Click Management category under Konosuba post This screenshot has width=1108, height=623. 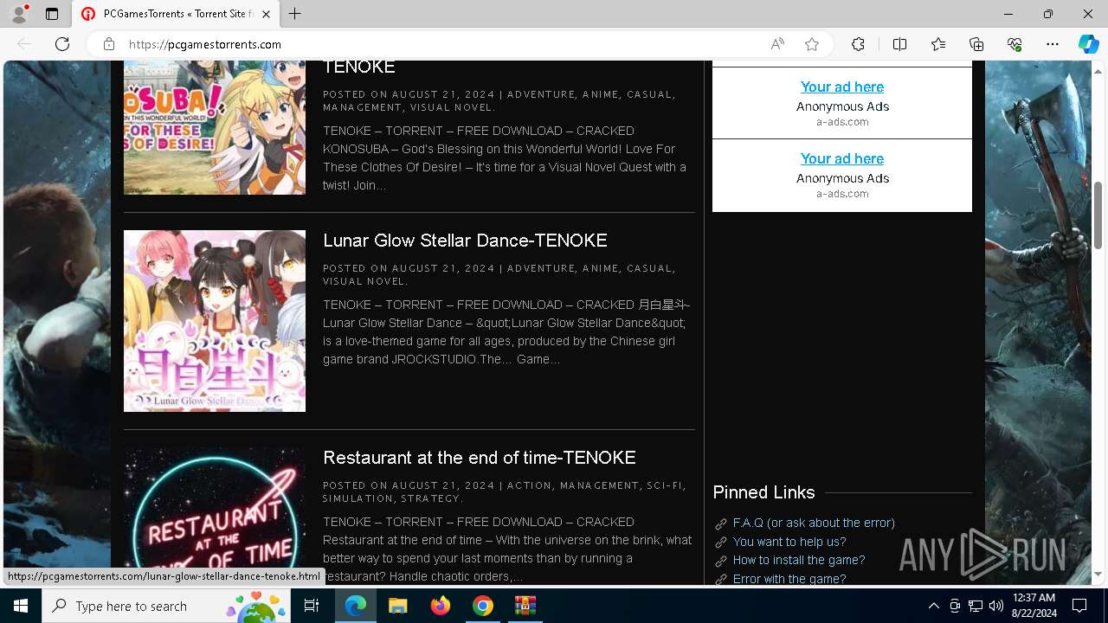[x=363, y=107]
